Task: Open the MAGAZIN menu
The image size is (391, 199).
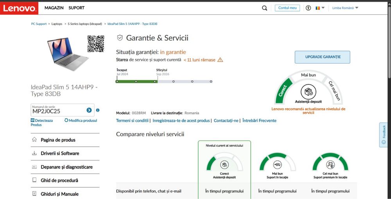Action: pos(54,8)
